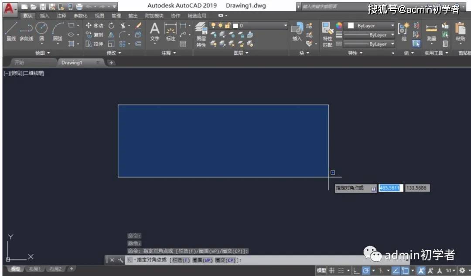471x276 pixels.
Task: Switch to the Layout1 (布局1) tab
Action: (x=35, y=269)
